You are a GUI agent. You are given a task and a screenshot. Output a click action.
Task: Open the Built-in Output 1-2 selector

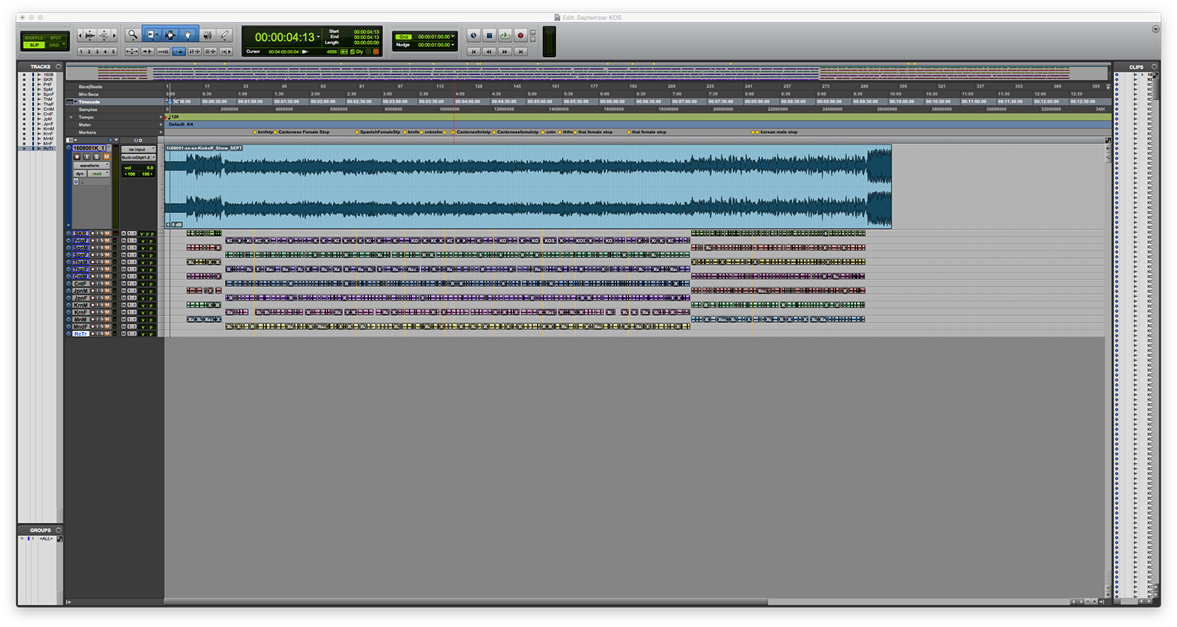pos(137,157)
